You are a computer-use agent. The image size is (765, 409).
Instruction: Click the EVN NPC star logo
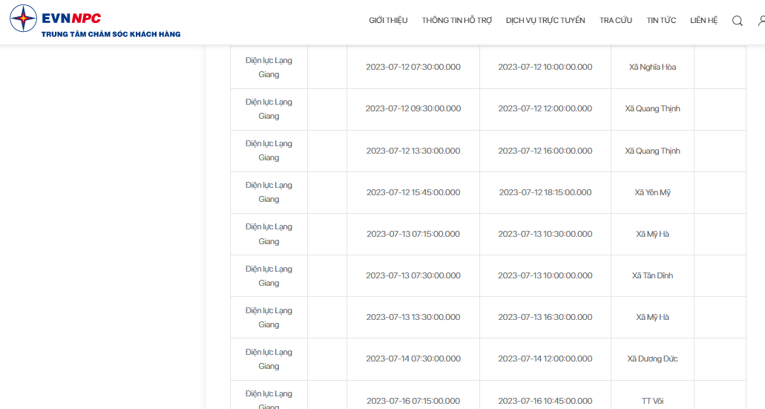click(x=23, y=19)
